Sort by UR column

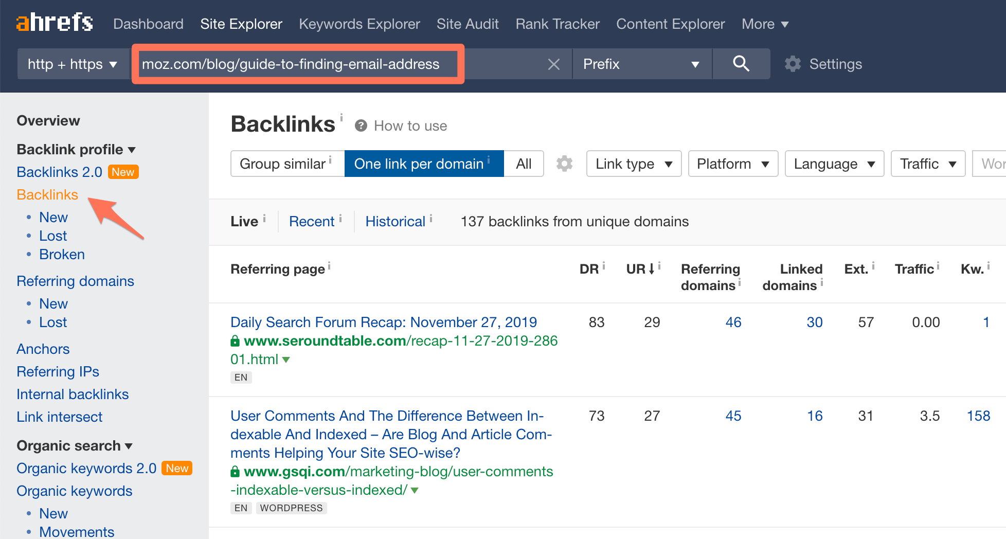640,269
